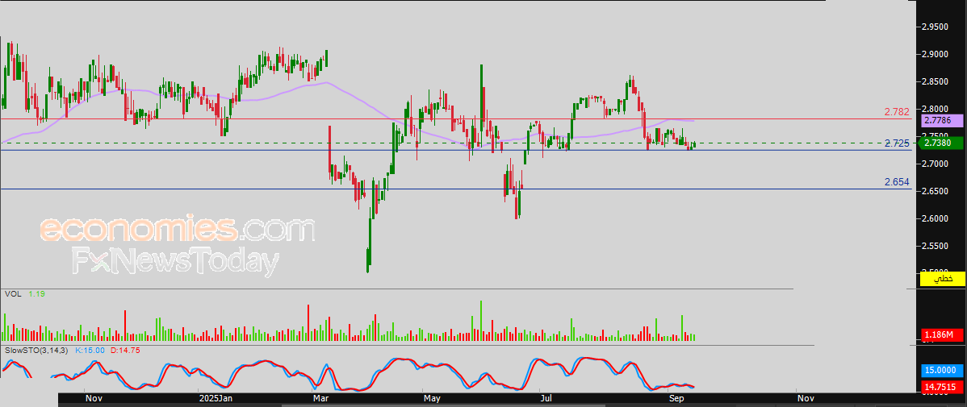Select the blue 2.654 support level label
Screen dimensions: 967x407
point(897,182)
